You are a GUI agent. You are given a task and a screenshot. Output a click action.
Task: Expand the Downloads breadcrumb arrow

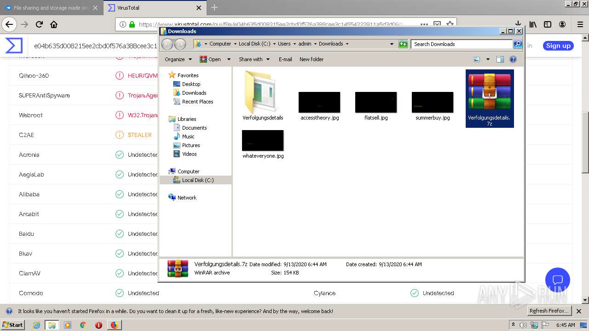point(346,44)
